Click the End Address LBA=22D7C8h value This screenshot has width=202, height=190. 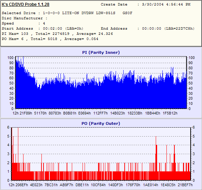(180, 29)
